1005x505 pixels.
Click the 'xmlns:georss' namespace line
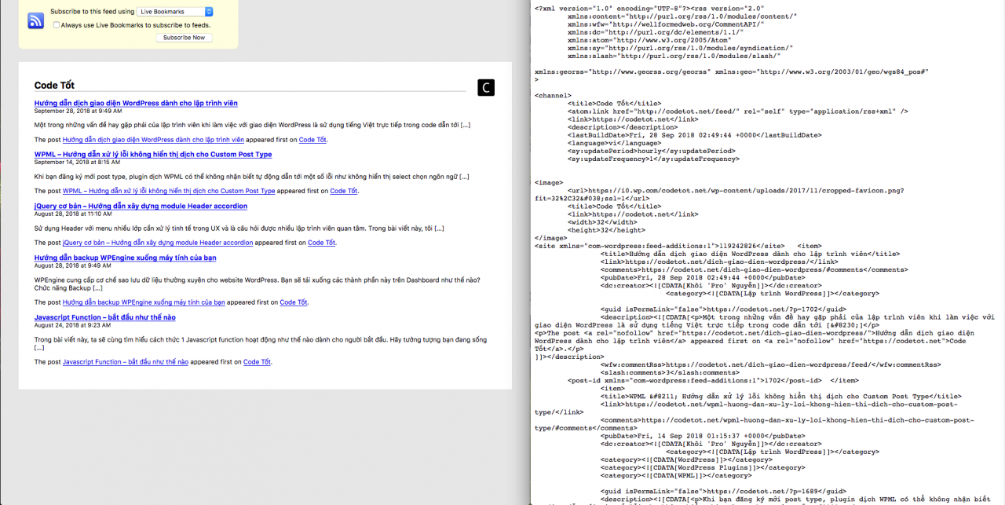732,71
